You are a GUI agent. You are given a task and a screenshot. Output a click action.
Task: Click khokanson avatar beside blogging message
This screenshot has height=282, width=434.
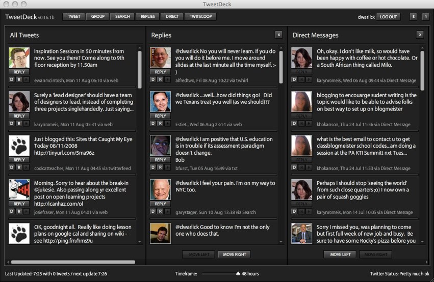302,102
